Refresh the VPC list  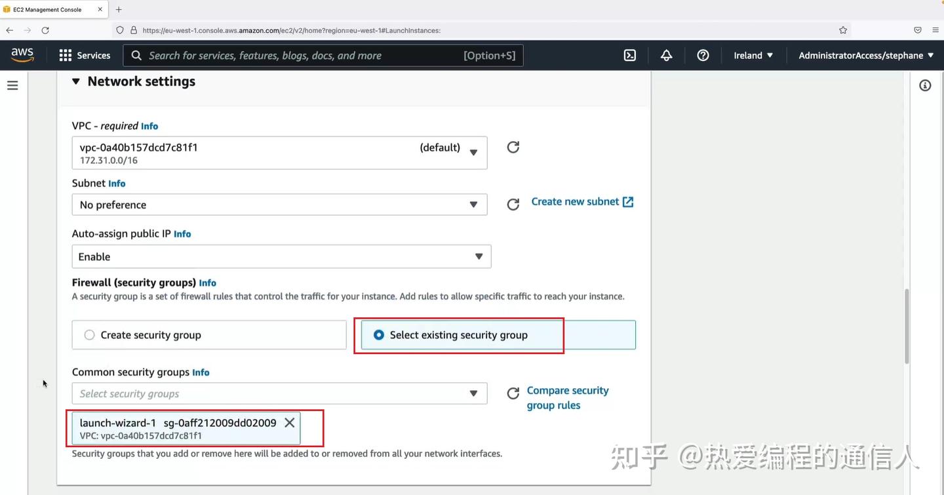pyautogui.click(x=513, y=147)
